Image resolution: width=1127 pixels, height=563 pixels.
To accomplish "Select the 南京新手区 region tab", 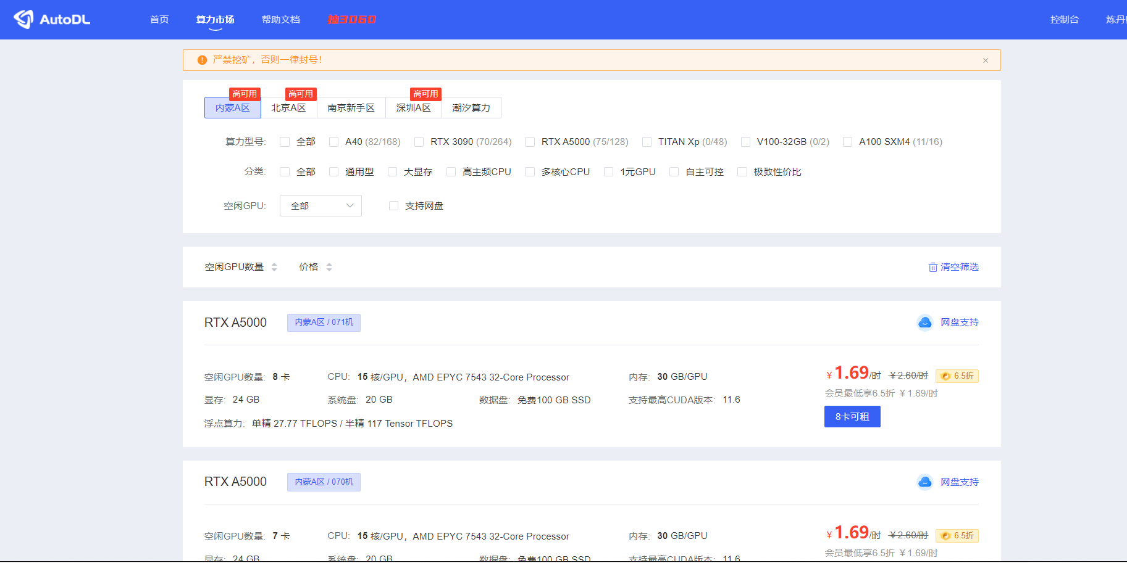I will click(351, 108).
